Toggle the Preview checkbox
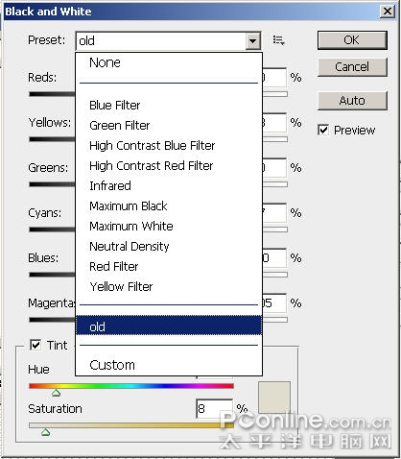The width and height of the screenshot is (401, 459). point(323,130)
